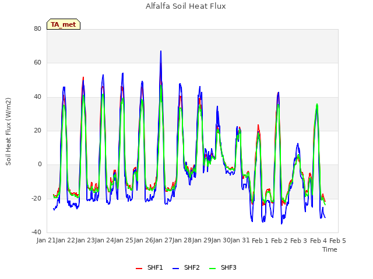Click the -20 y-axis tick label
Viewport: 373px width, 279px height.
(36, 198)
